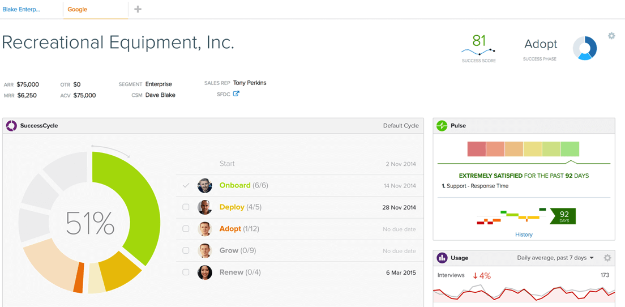The height and width of the screenshot is (307, 625).
Task: Click sales rep Tony Perkins
Action: coord(250,83)
